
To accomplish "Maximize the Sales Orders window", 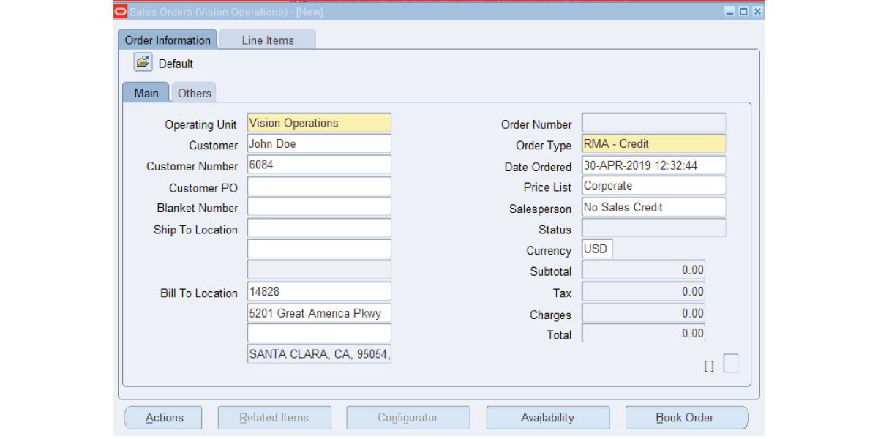I will tap(743, 12).
